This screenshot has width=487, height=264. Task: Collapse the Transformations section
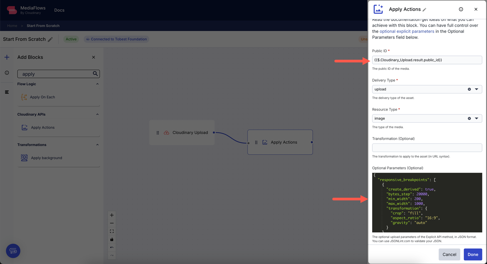point(97,145)
